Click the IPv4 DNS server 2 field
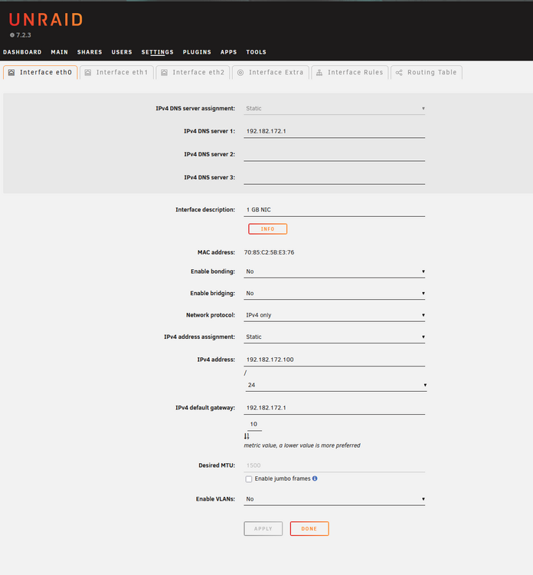This screenshot has width=533, height=575. [334, 154]
